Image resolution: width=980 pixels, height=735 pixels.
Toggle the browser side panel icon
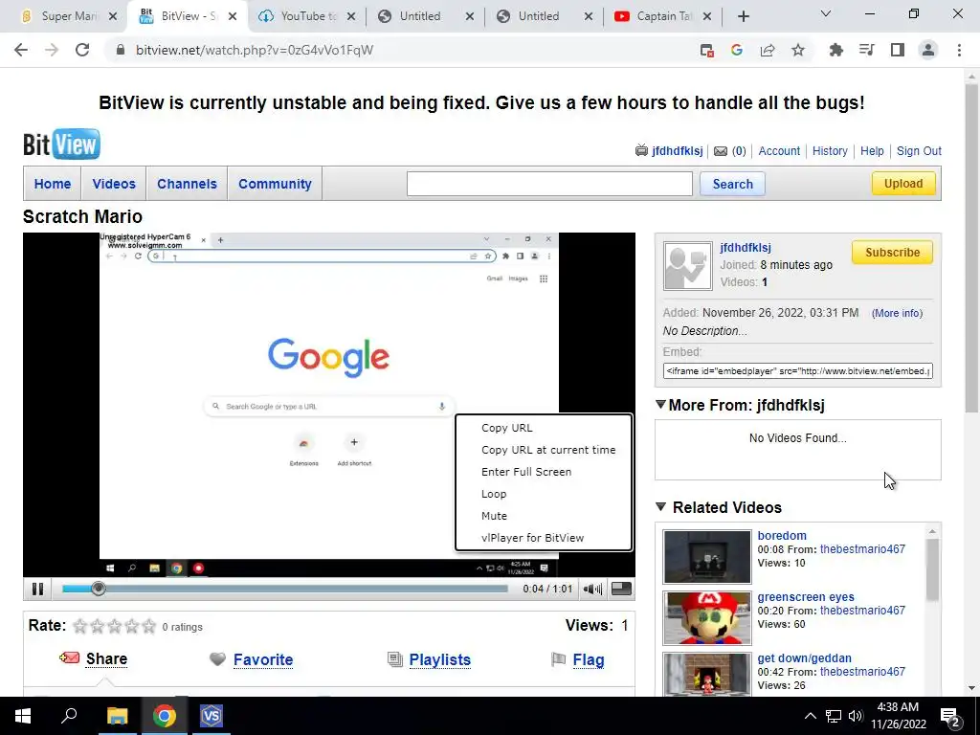tap(898, 50)
